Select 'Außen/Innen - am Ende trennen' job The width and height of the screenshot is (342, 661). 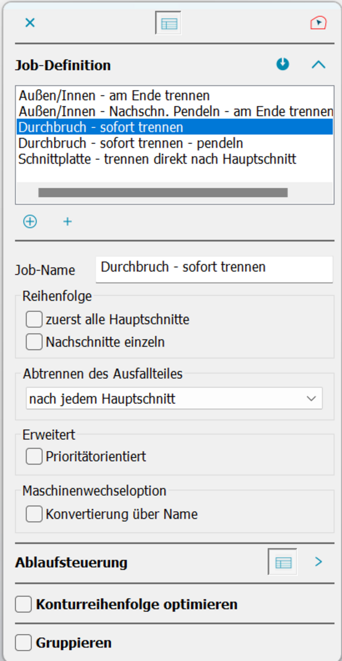coord(114,95)
